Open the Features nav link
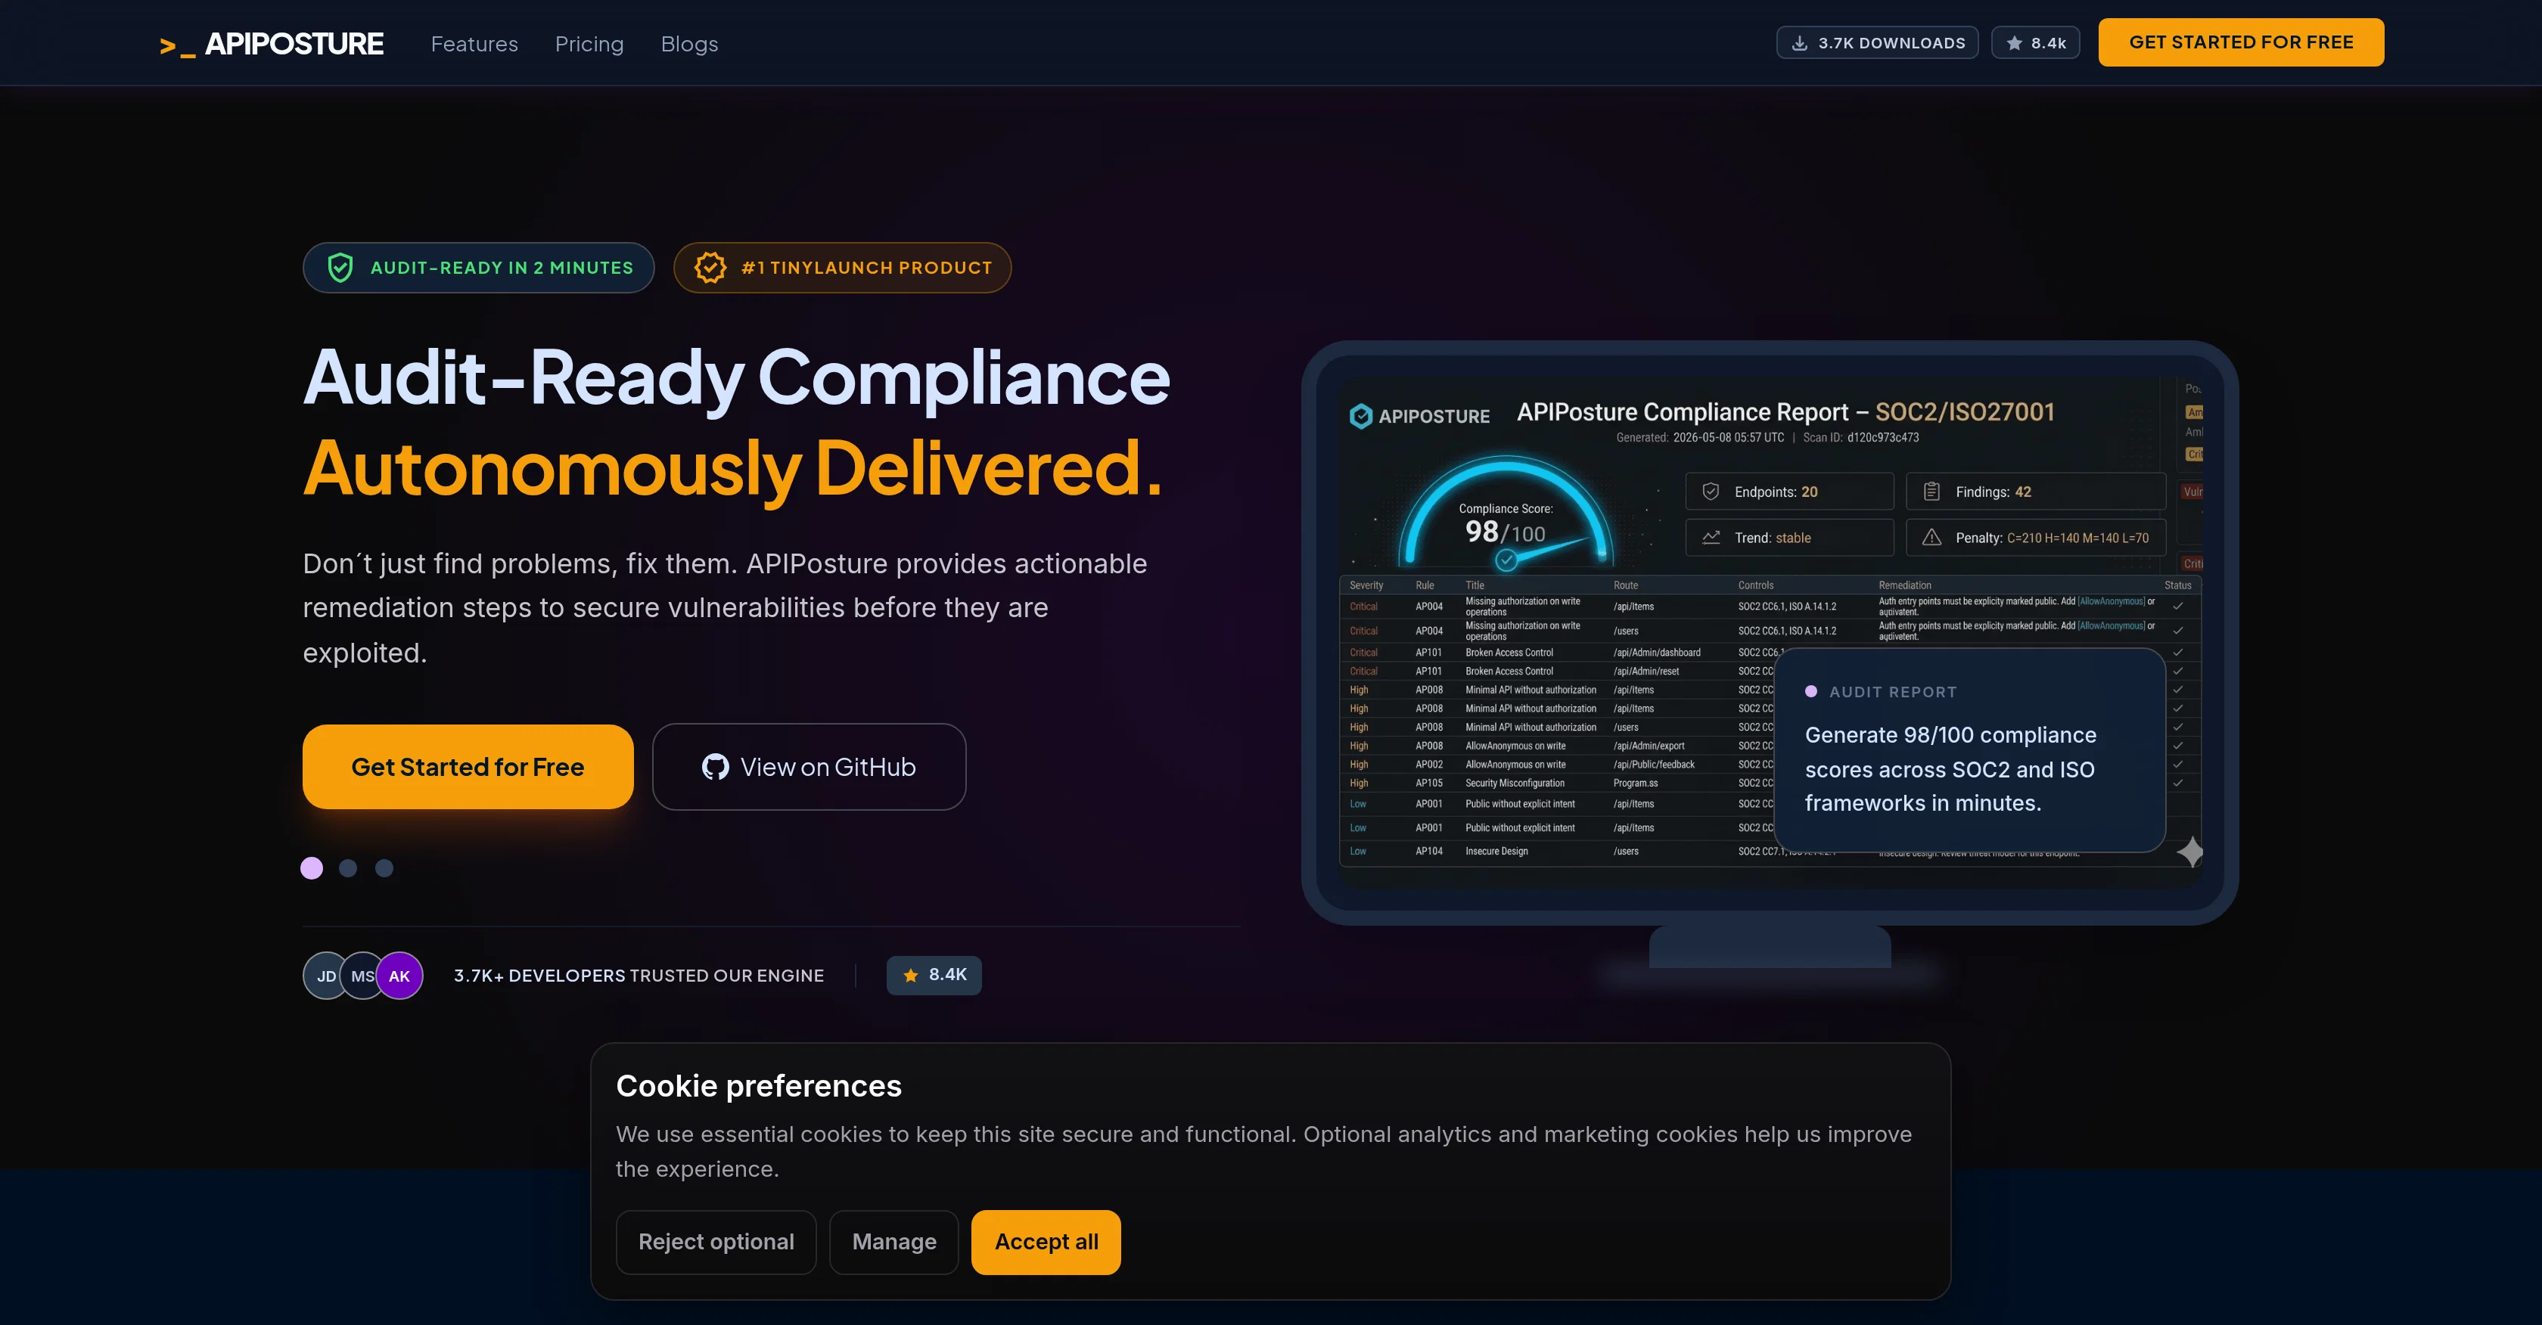This screenshot has height=1325, width=2542. coord(474,43)
